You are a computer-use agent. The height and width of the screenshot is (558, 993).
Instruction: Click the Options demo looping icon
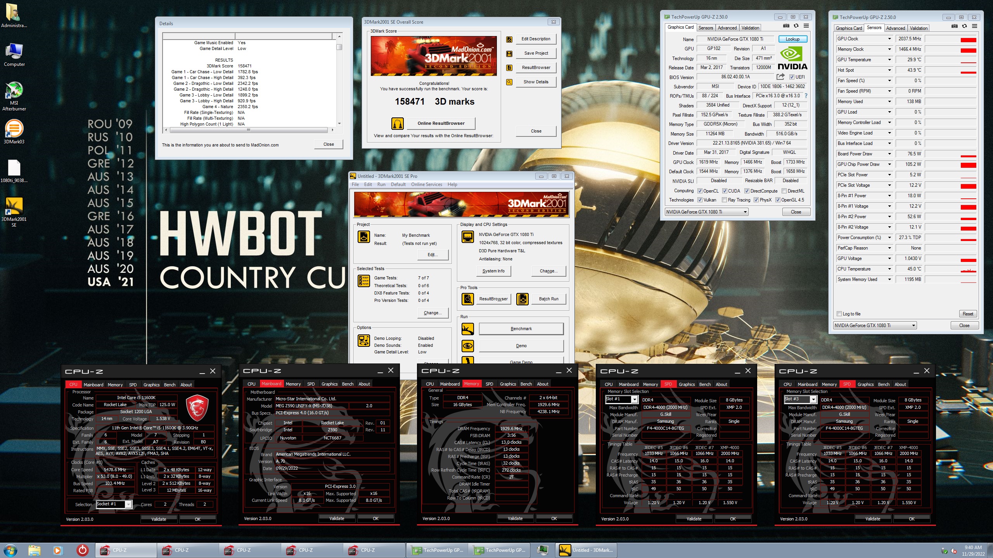click(363, 341)
